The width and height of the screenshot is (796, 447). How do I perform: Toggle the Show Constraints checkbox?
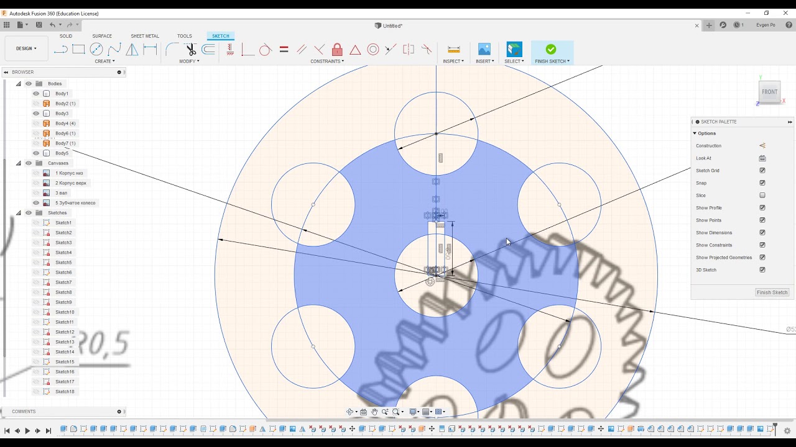(762, 245)
